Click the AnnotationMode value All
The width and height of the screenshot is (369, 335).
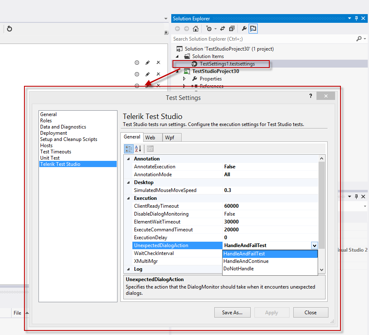tap(227, 175)
